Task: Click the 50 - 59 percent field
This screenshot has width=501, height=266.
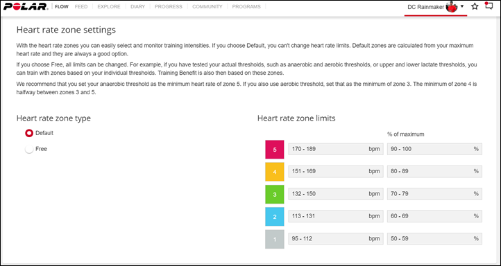Action: [434, 238]
